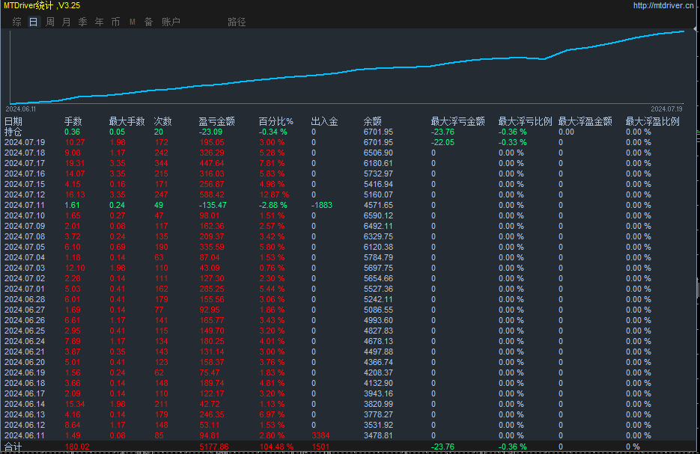700x454 pixels.
Task: Select the 2024.06.24 date row
Action: [x=348, y=342]
